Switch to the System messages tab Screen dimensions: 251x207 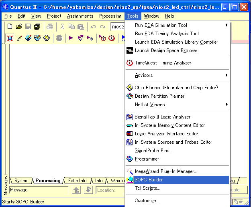[21, 181]
